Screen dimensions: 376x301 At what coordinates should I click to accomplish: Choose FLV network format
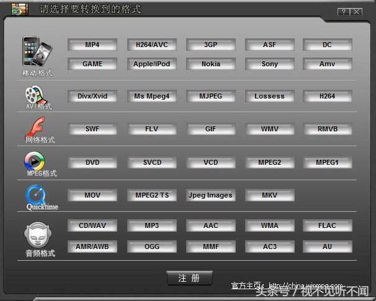click(152, 130)
